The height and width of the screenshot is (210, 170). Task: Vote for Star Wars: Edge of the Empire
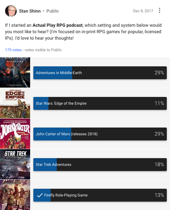tap(100, 103)
